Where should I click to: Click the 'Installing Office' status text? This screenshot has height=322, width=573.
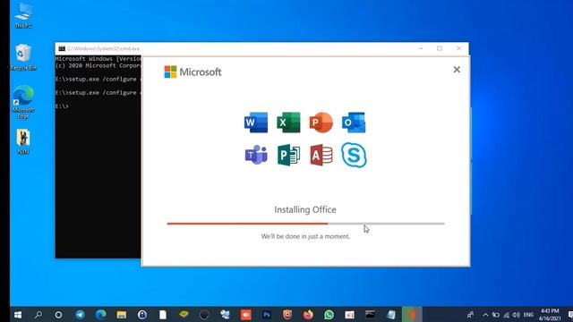305,209
